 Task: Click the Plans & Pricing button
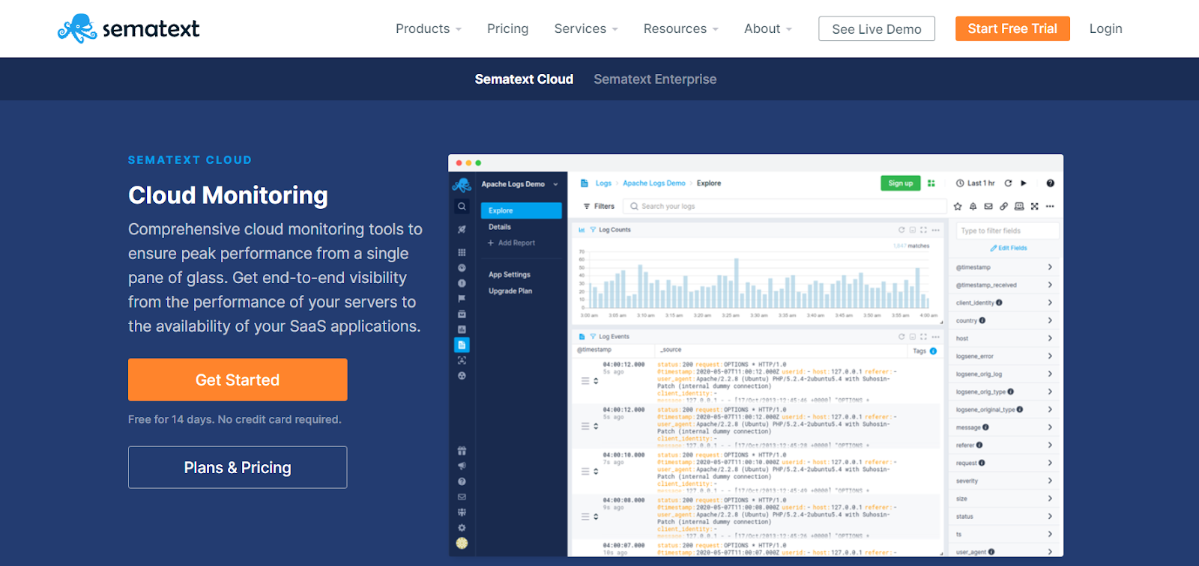[x=238, y=467]
